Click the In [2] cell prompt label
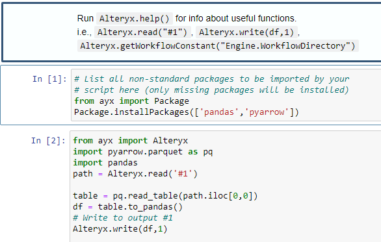381x242 pixels. [x=48, y=140]
